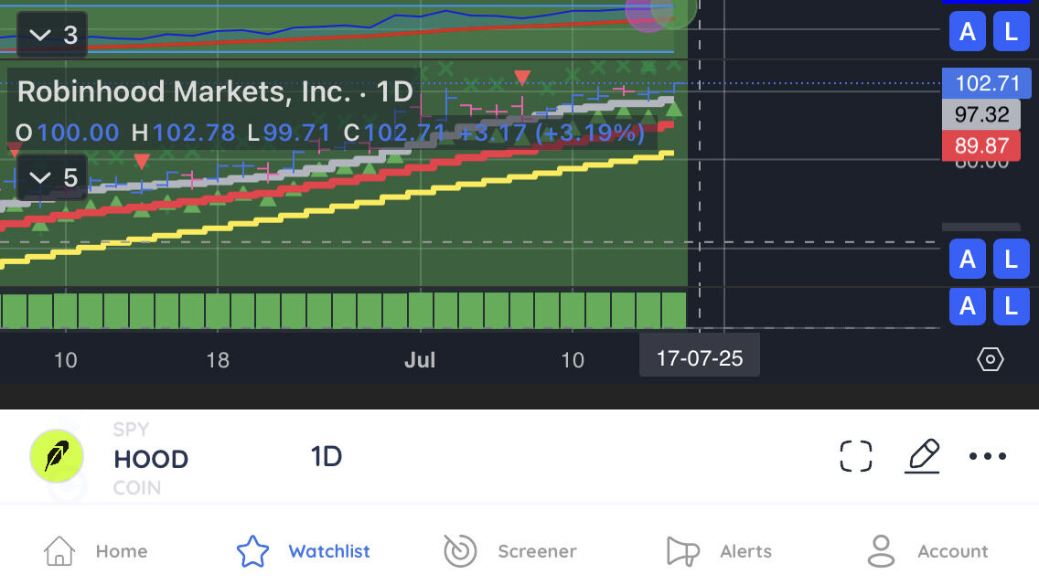
Task: Open the three-dot more options menu
Action: pyautogui.click(x=987, y=456)
